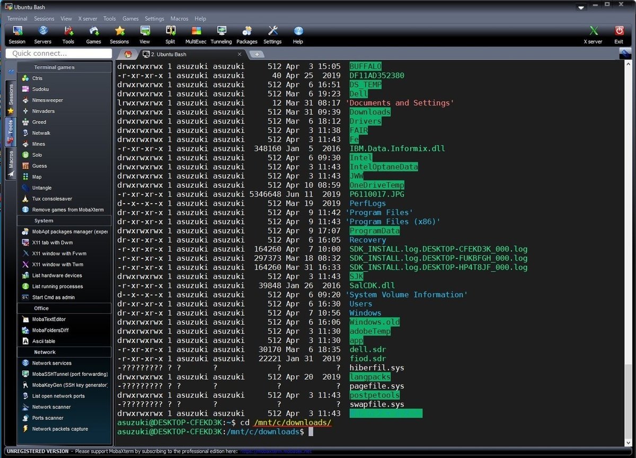636x458 pixels.
Task: Click the Servers toolbar icon
Action: coord(43,36)
